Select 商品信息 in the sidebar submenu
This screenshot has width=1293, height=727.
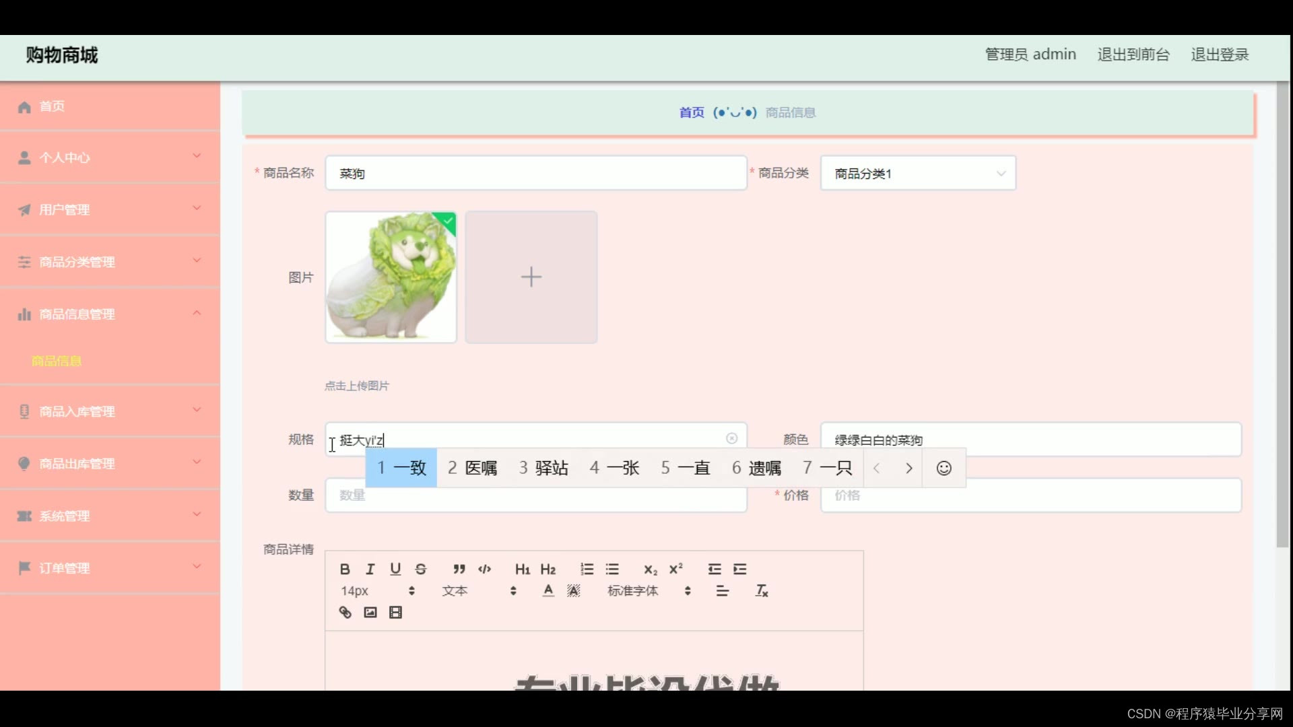pos(56,361)
